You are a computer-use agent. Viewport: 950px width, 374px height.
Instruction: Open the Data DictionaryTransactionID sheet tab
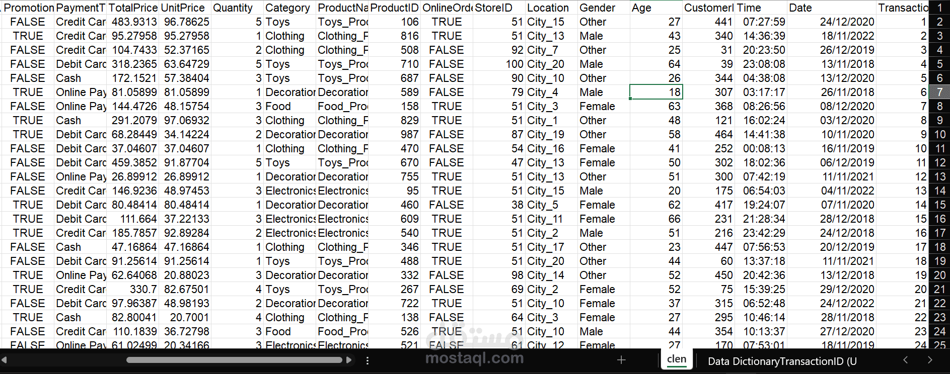[x=782, y=361]
